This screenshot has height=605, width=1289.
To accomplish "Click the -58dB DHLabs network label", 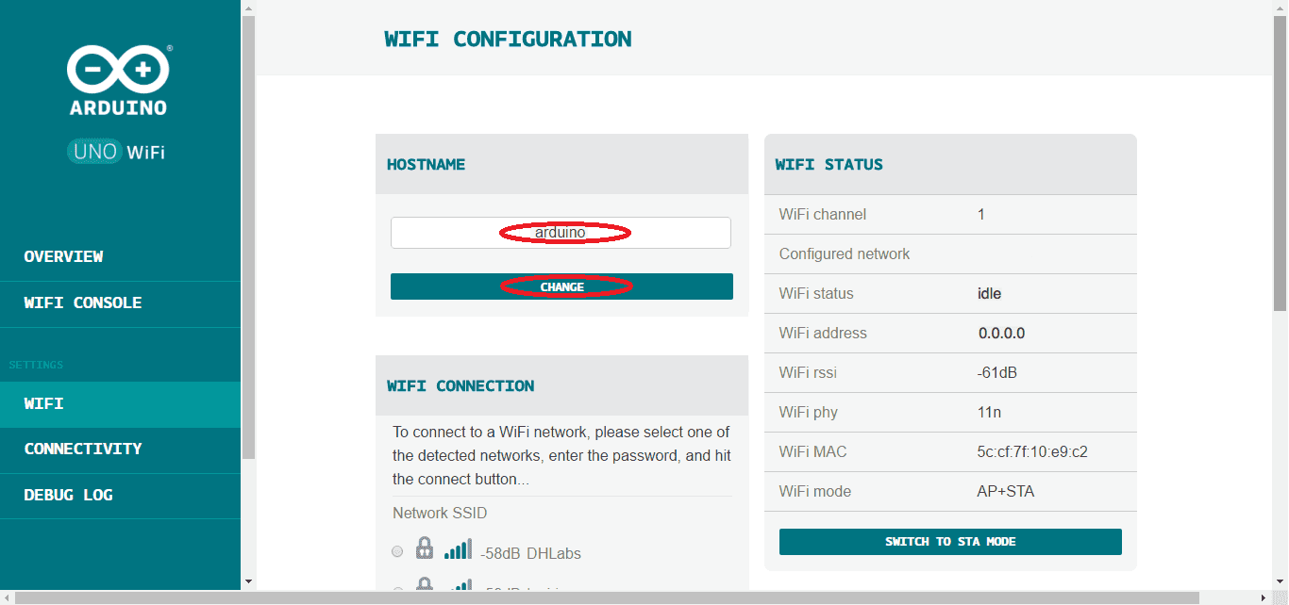I will [x=530, y=553].
